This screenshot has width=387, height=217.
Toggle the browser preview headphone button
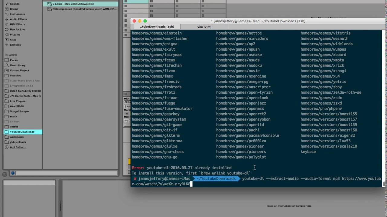pos(13,173)
